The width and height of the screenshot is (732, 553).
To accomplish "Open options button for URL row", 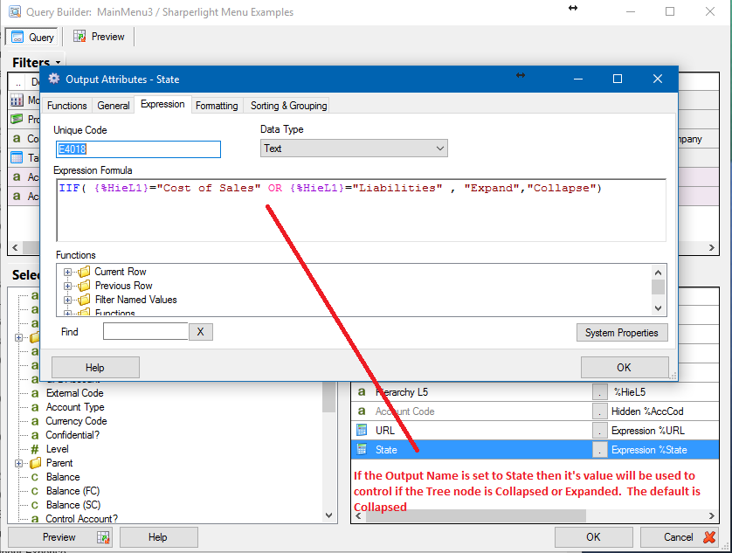I will click(x=600, y=431).
